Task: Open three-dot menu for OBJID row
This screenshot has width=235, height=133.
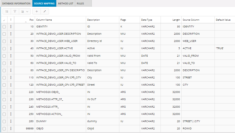Action: [x=11, y=128]
